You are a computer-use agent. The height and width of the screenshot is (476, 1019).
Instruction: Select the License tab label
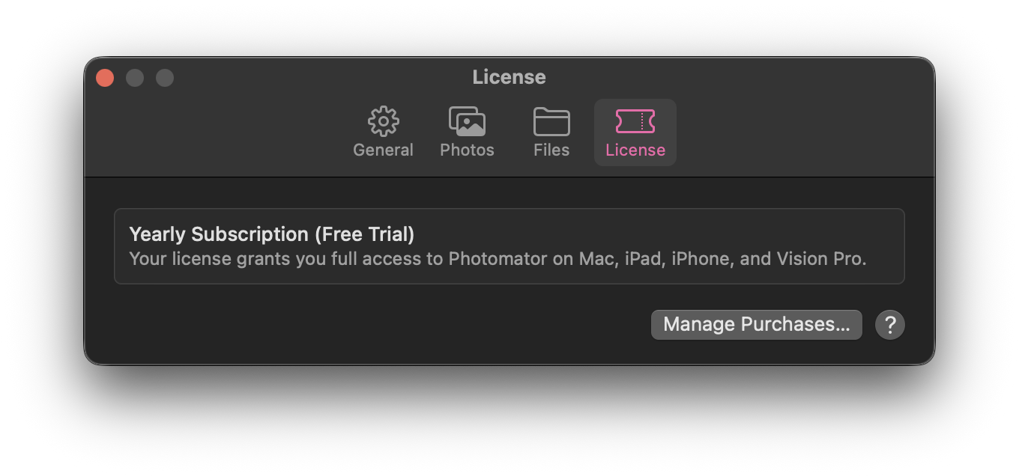(635, 150)
